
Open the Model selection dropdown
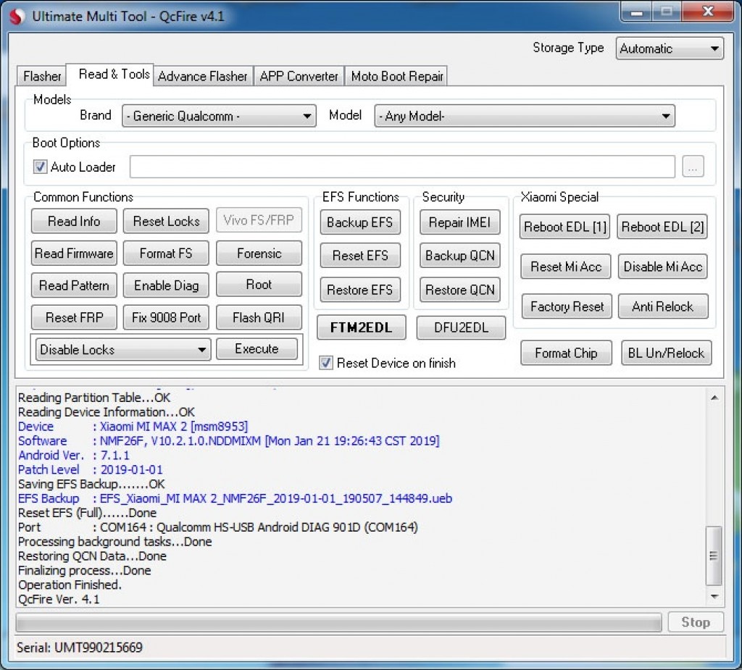click(524, 116)
